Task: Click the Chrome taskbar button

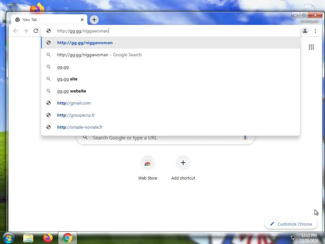Action: (x=68, y=238)
